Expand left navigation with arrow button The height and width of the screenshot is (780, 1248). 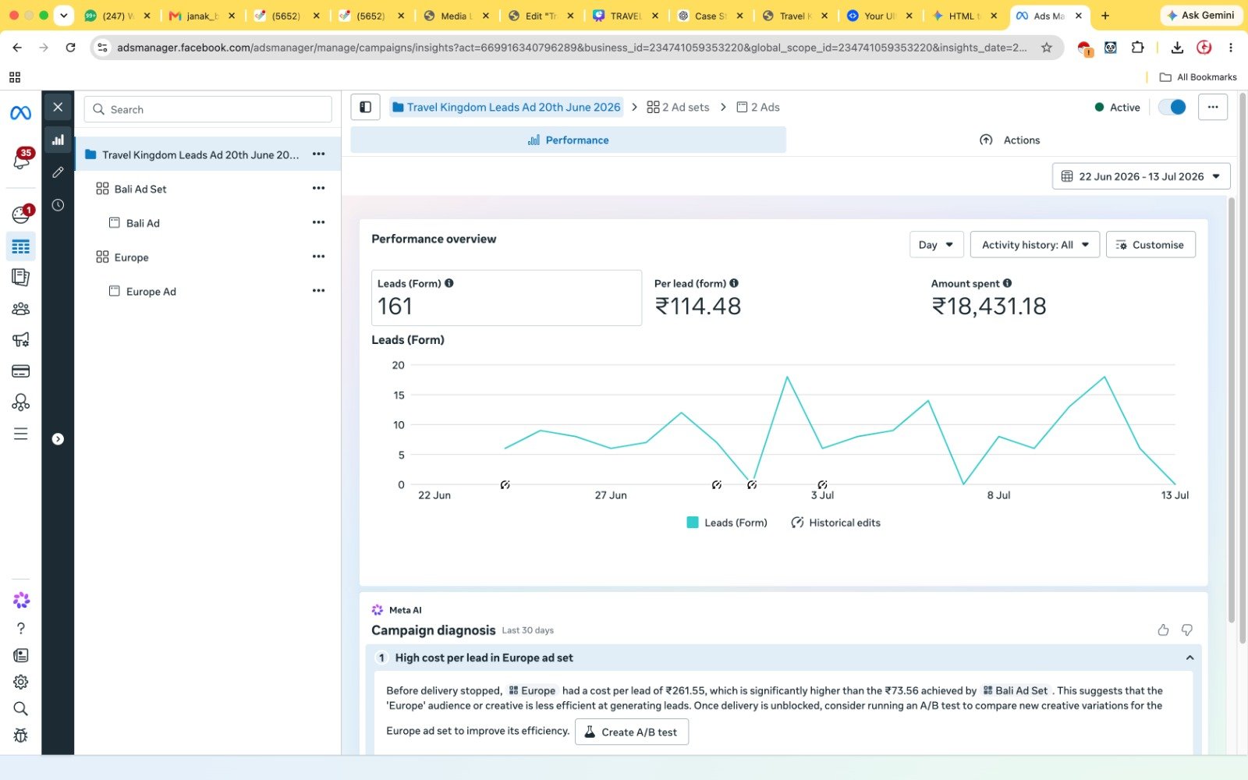point(58,439)
